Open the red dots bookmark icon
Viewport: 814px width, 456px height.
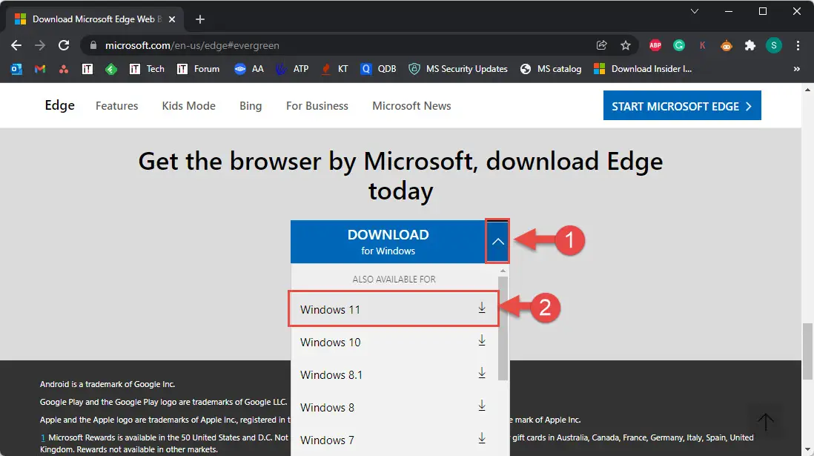64,69
